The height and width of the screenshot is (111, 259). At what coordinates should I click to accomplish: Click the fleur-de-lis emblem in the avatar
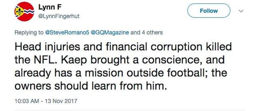[x=19, y=12]
